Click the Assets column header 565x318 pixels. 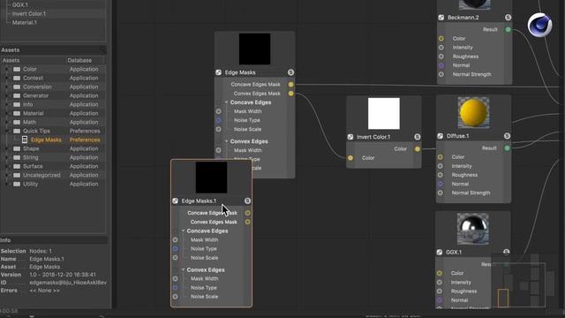34,60
